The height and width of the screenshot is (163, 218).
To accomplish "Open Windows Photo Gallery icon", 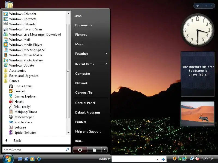I will (x=6, y=60).
